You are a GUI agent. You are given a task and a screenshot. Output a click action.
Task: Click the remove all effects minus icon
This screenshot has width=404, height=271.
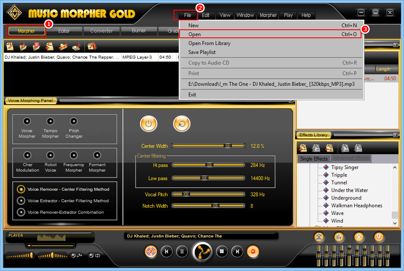pos(330,148)
